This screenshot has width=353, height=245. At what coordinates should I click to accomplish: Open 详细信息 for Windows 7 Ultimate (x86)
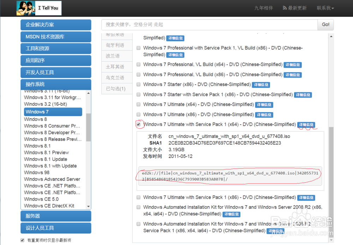(264, 115)
